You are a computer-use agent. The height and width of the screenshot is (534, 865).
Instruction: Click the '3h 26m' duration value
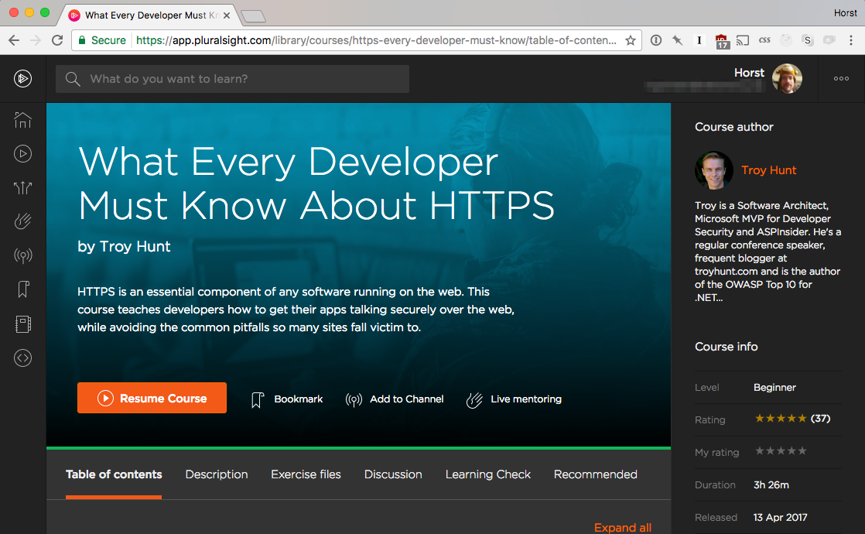(x=771, y=485)
